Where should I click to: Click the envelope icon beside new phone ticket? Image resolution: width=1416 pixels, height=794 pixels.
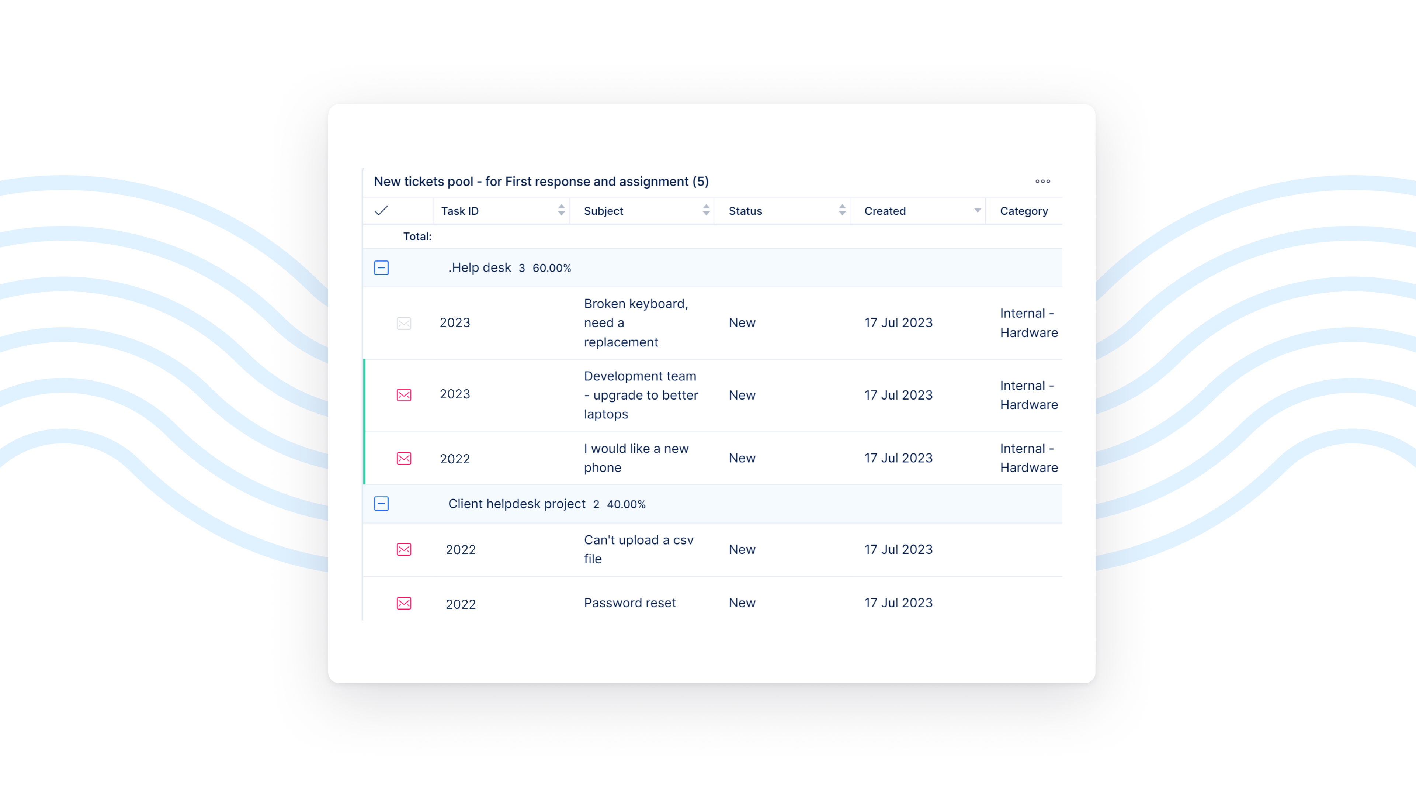point(404,459)
